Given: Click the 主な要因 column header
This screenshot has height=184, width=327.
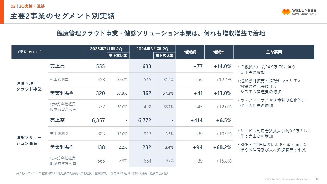Looking at the screenshot, I should pos(274,52).
